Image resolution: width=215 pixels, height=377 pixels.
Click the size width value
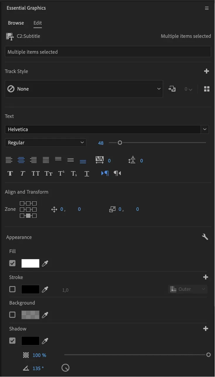click(120, 209)
